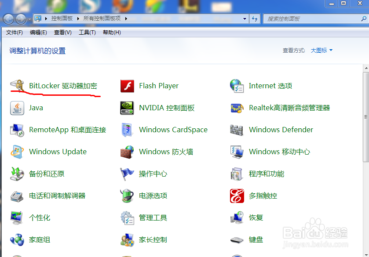369x257 pixels.
Task: Click the 控制面板 breadcrumb
Action: (62, 18)
